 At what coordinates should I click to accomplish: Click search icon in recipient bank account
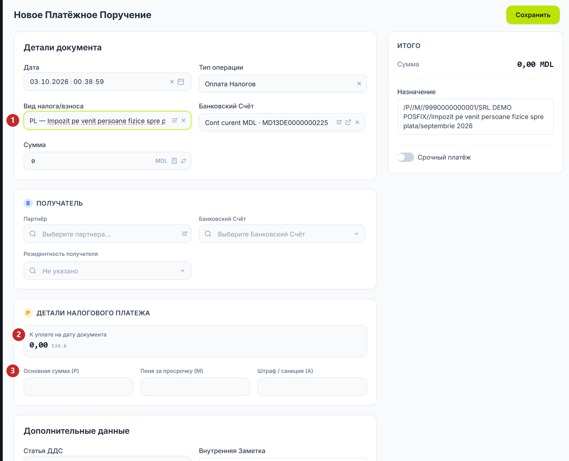[x=208, y=234]
